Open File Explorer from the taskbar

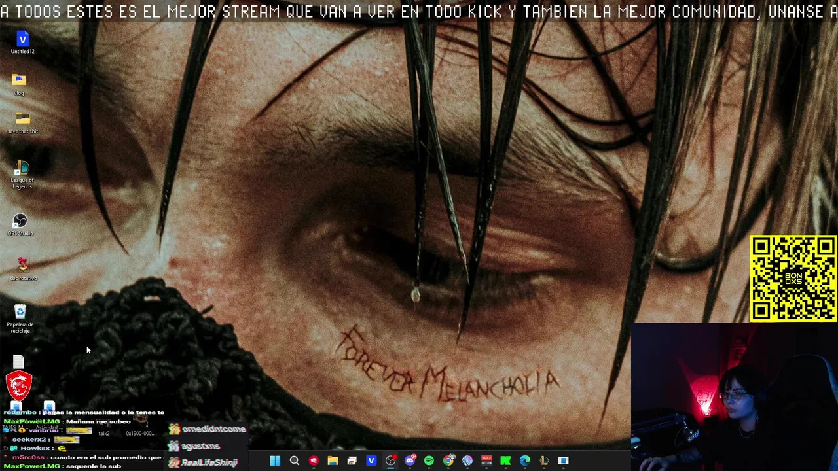pos(333,461)
